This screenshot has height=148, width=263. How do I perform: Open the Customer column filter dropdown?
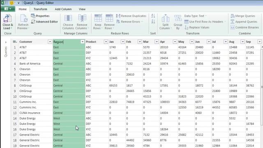[x=50, y=42]
